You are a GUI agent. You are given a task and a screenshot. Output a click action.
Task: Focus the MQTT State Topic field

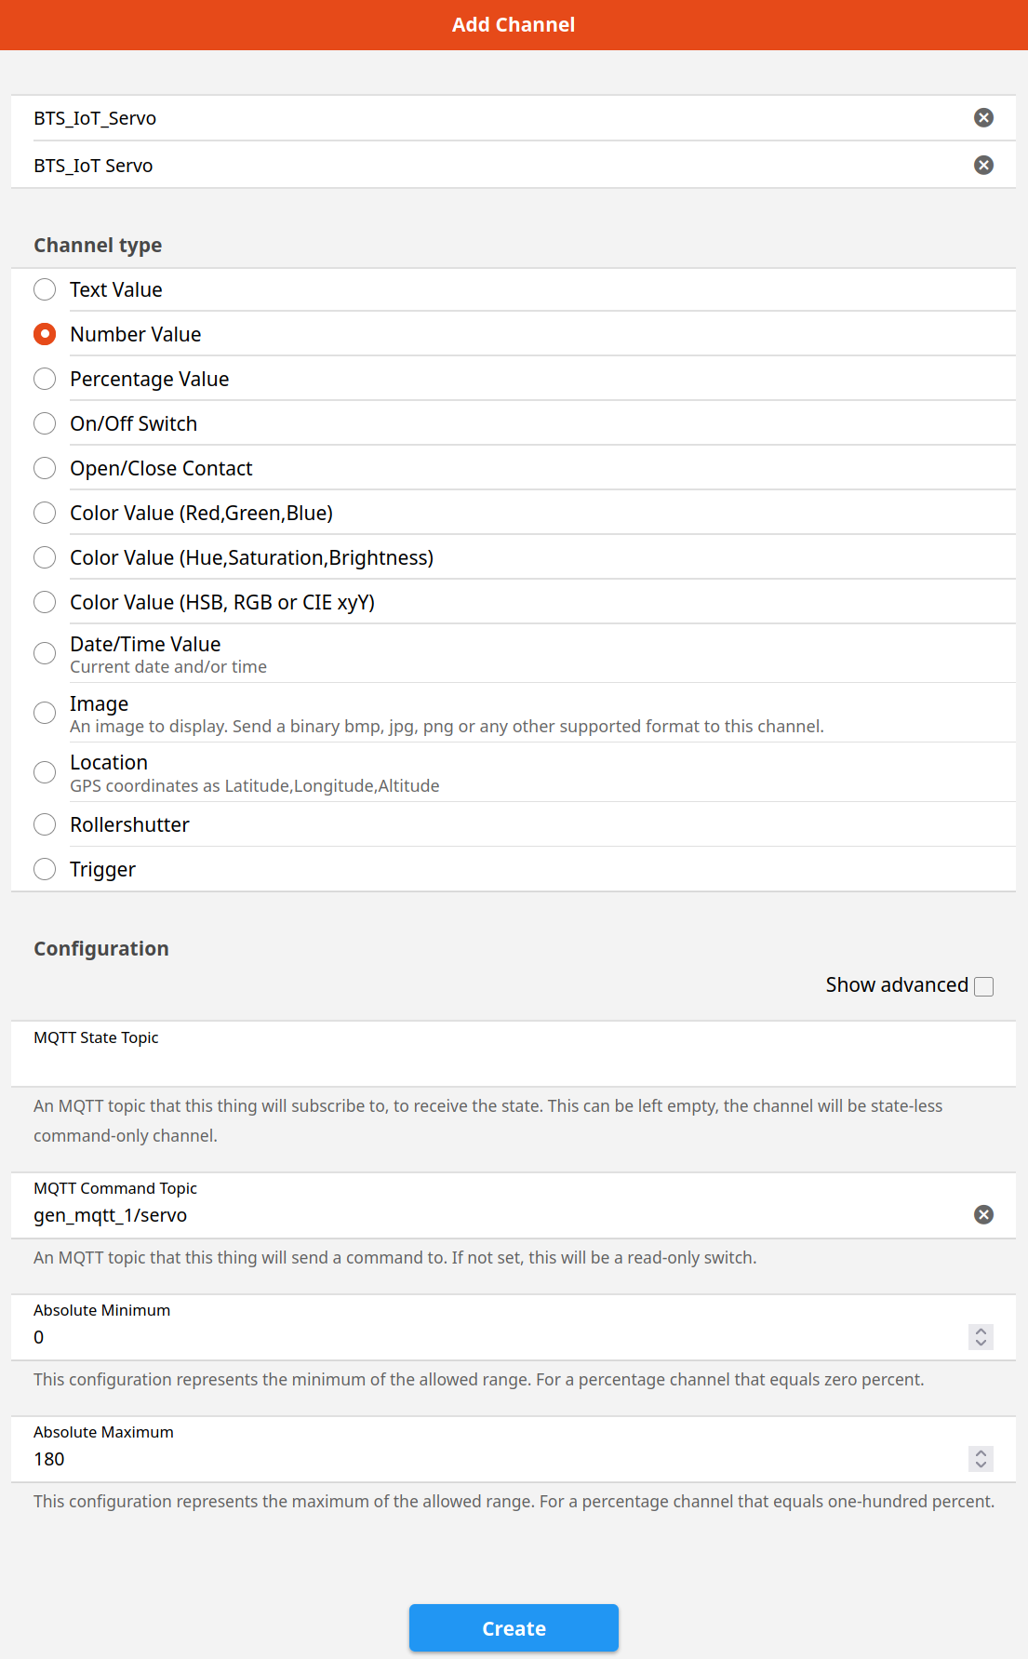514,1054
